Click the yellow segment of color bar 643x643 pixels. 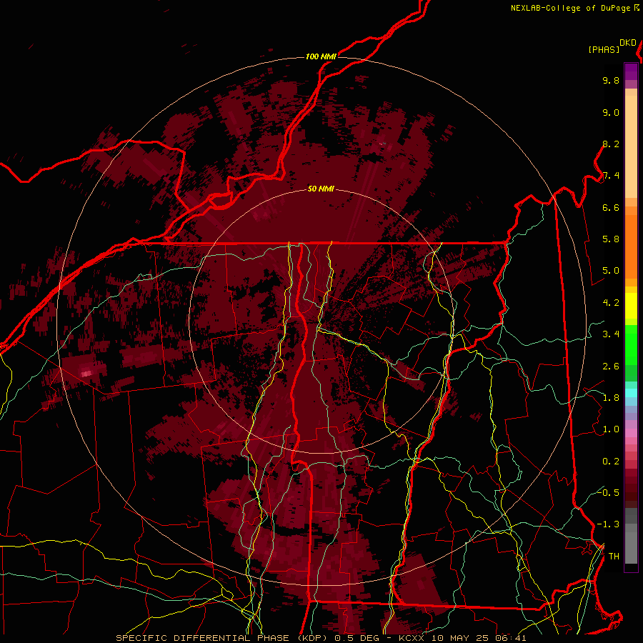(631, 306)
